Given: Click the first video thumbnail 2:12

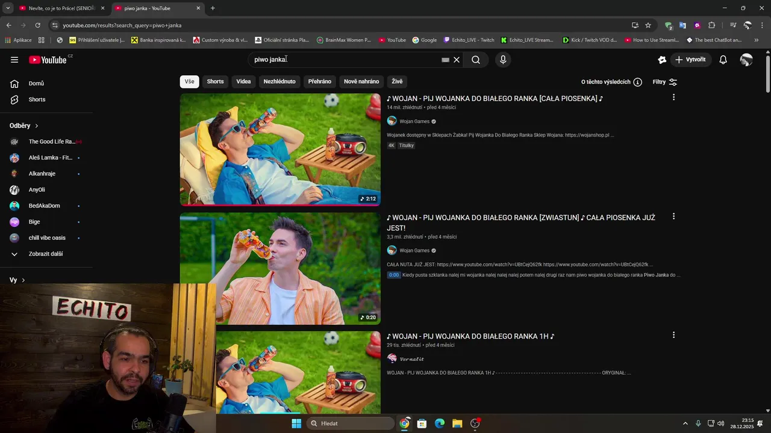Looking at the screenshot, I should click(x=280, y=149).
